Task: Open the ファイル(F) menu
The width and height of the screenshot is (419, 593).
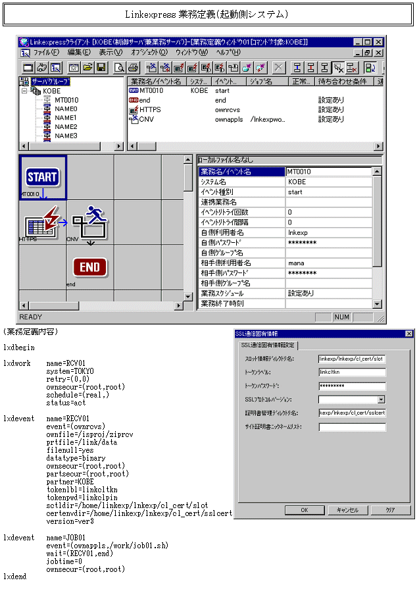Action: click(47, 52)
